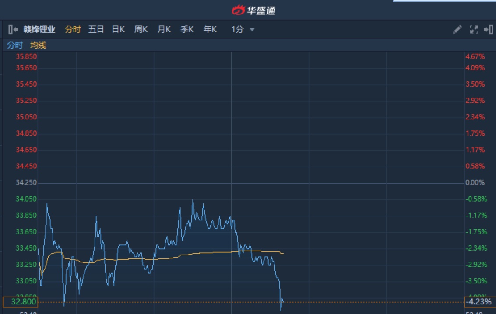Click the 35.850 top price label
Screen dimensions: 496x314
[x=26, y=56]
